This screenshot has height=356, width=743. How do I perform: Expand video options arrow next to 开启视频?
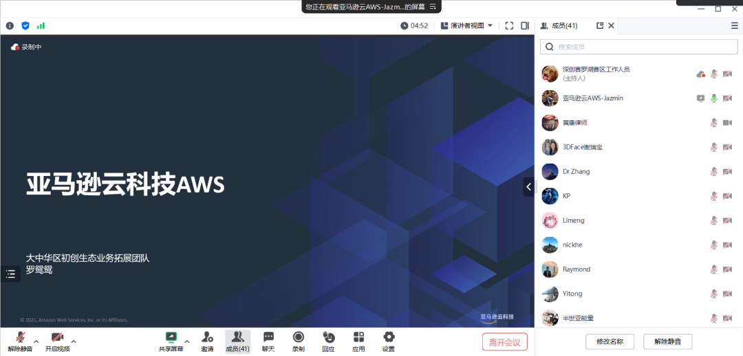click(74, 341)
